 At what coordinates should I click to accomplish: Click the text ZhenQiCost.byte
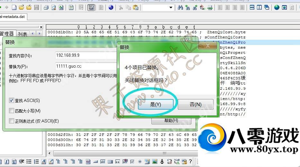pos(226,32)
